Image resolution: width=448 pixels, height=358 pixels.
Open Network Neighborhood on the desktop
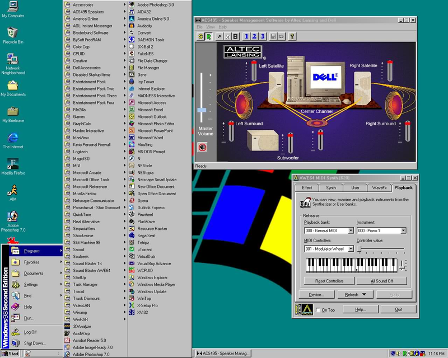pos(13,64)
